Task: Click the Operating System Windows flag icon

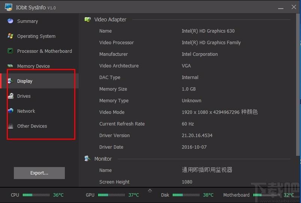Action: click(x=10, y=36)
